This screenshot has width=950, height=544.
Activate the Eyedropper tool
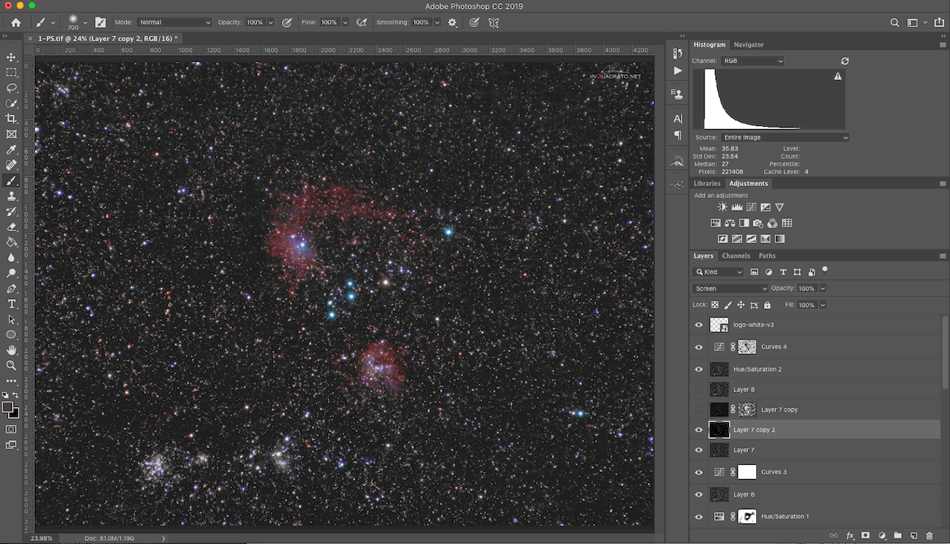tap(11, 150)
